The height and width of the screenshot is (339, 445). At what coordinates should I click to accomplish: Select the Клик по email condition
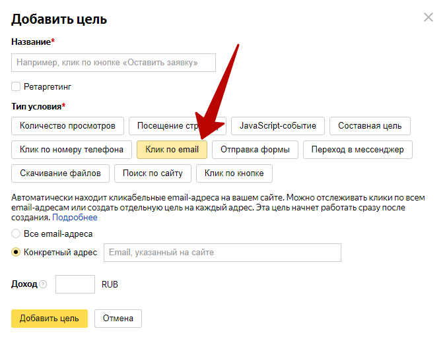coord(172,150)
